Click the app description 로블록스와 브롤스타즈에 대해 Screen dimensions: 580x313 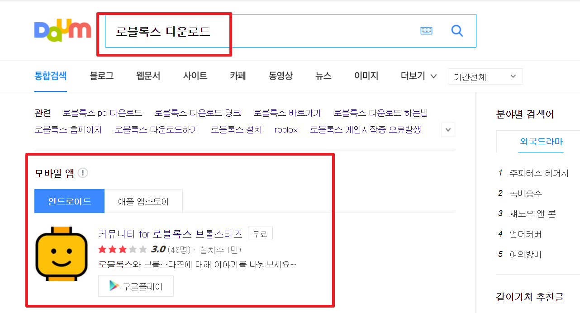[x=197, y=264]
